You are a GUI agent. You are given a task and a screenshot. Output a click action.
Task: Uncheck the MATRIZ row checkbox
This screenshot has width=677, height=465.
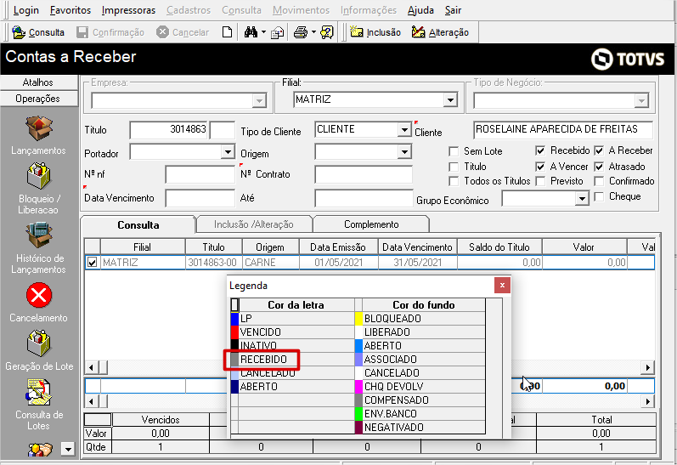92,263
